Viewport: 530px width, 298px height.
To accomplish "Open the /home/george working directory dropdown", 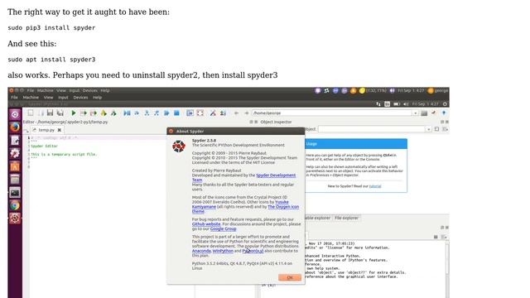I will click(416, 113).
